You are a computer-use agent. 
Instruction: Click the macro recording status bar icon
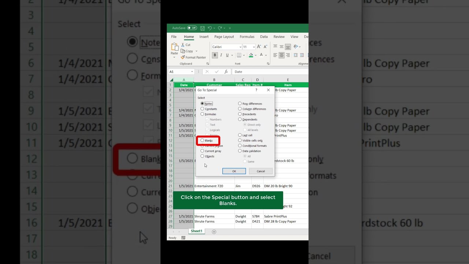click(183, 238)
